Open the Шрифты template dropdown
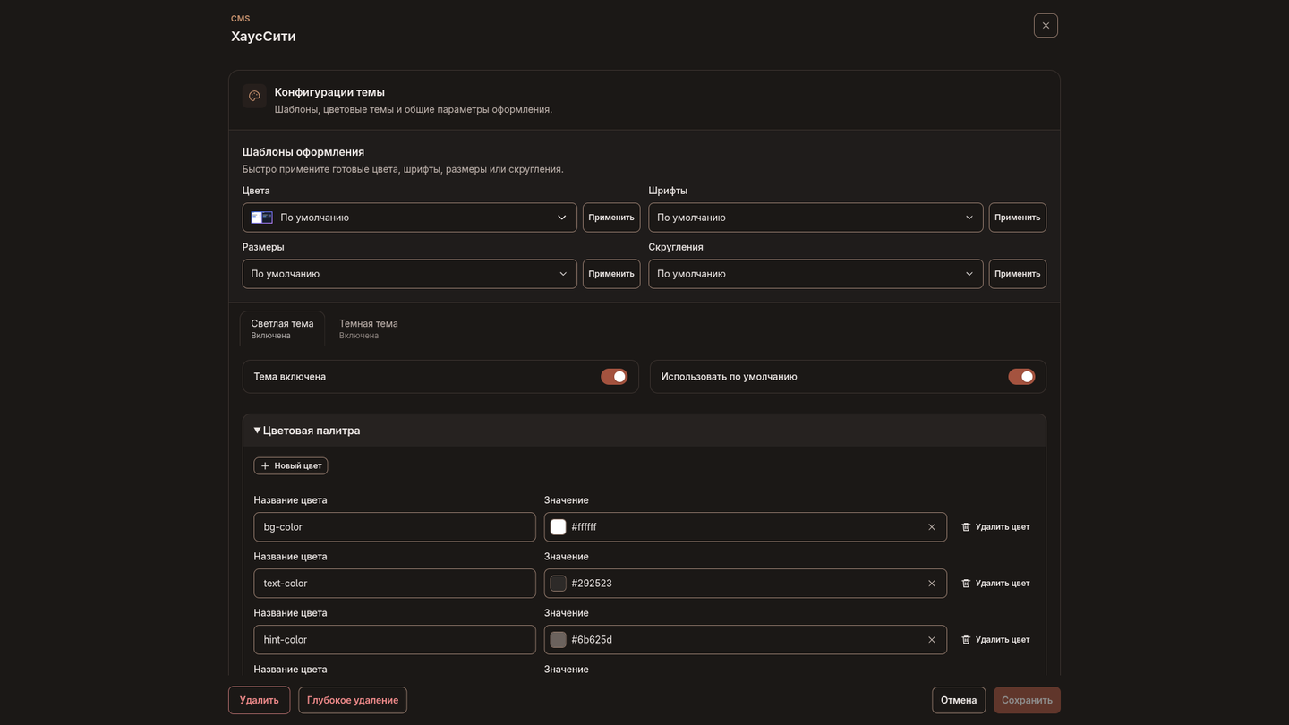The height and width of the screenshot is (725, 1289). click(x=815, y=217)
